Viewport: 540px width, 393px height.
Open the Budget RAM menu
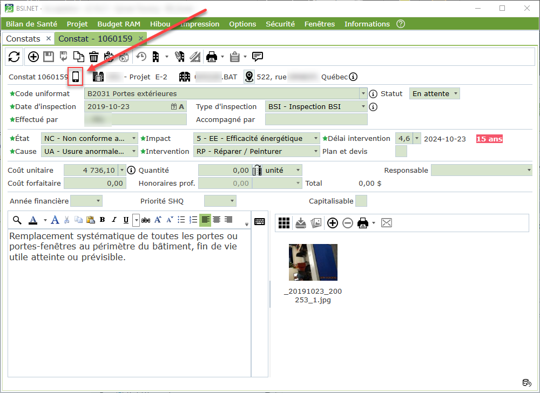coord(119,24)
